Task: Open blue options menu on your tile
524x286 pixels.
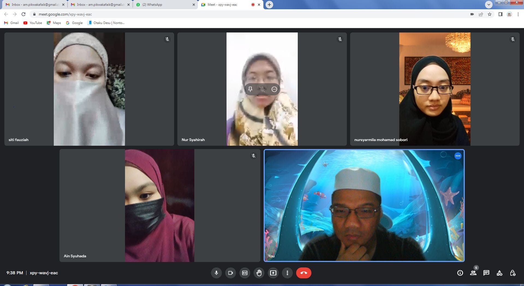Action: click(x=458, y=156)
